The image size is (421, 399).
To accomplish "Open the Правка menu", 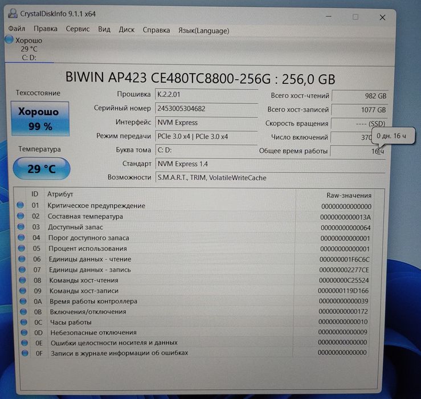I will (x=46, y=28).
